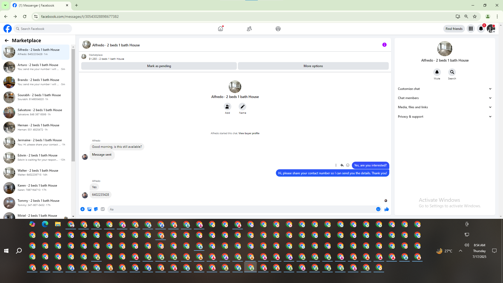This screenshot has width=503, height=283.
Task: Open the Windows notification center
Action: pyautogui.click(x=494, y=251)
